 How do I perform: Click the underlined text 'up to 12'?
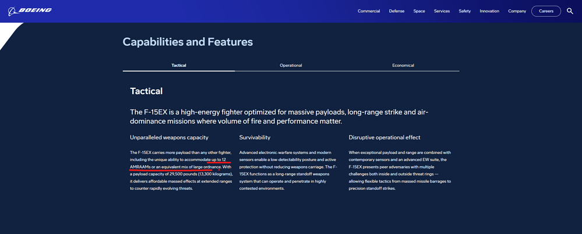(x=219, y=160)
